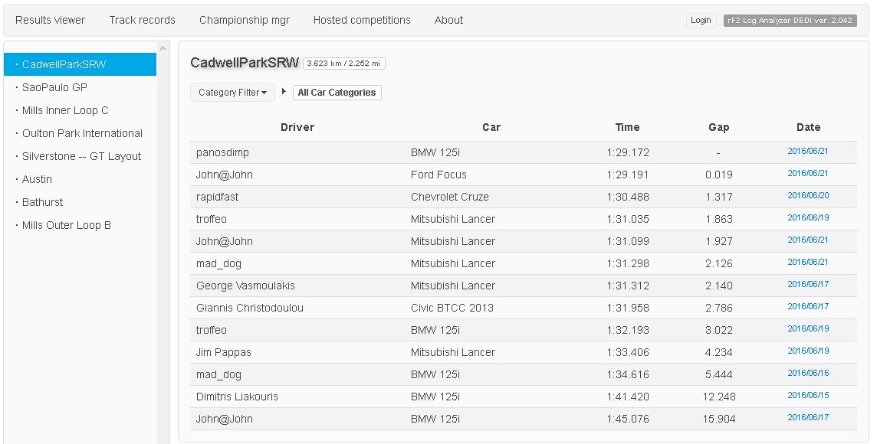Image resolution: width=877 pixels, height=444 pixels.
Task: Click the 2016/06/20 date for rapidfast
Action: [808, 196]
